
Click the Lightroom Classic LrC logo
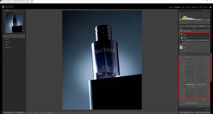click(x=3, y=7)
